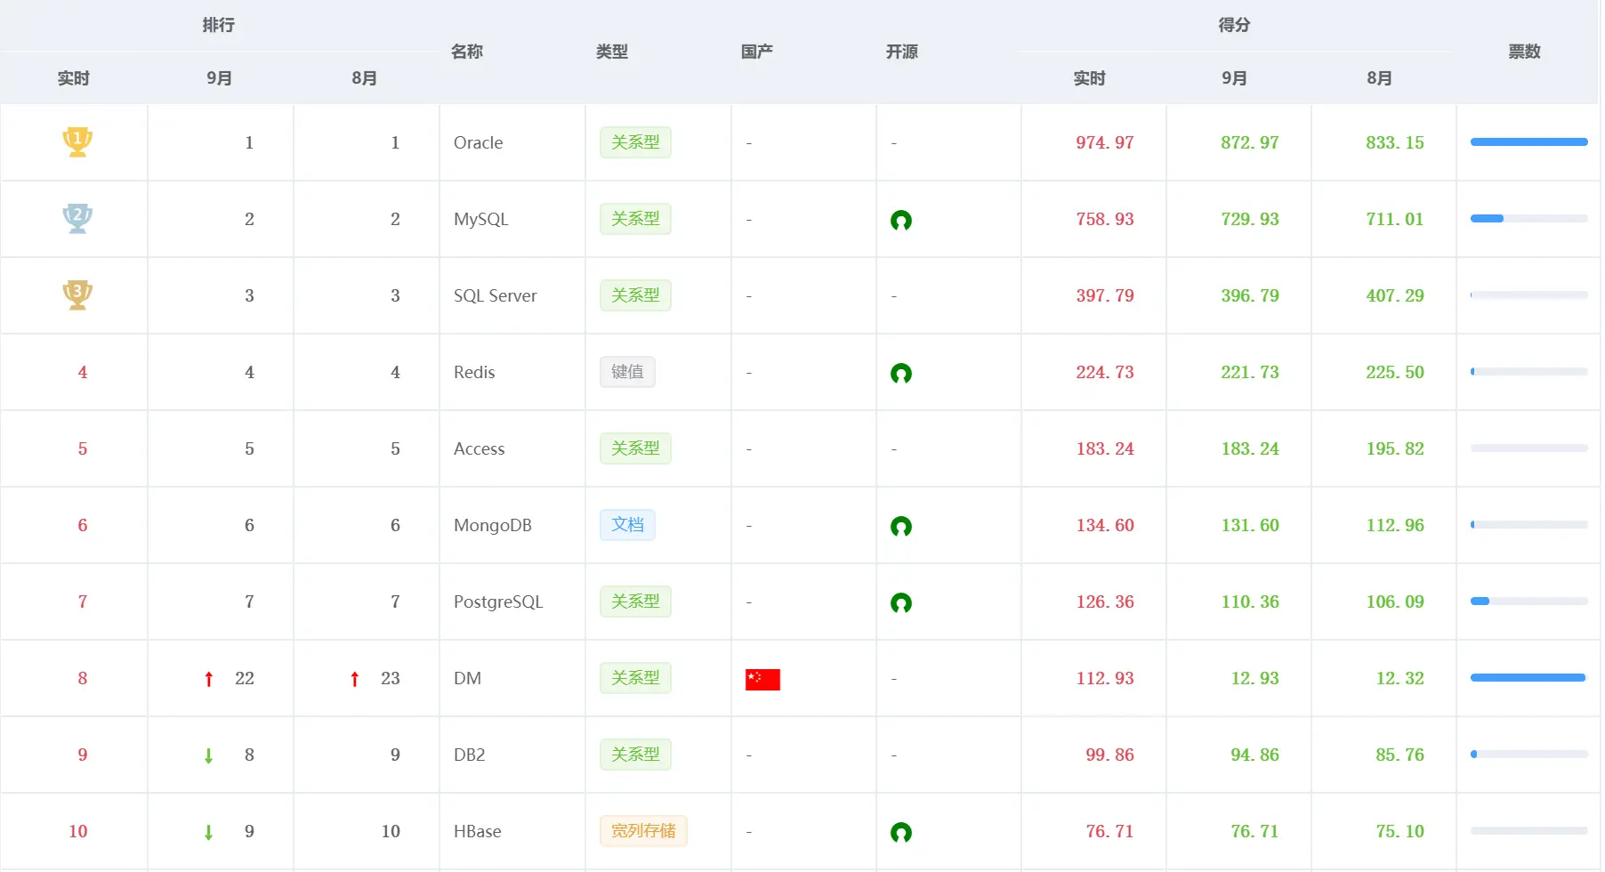
Task: Open the DM database name
Action: click(467, 678)
